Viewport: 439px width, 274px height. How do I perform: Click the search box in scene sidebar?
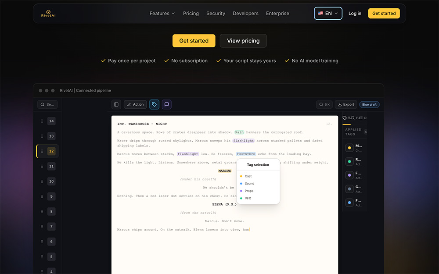point(47,104)
